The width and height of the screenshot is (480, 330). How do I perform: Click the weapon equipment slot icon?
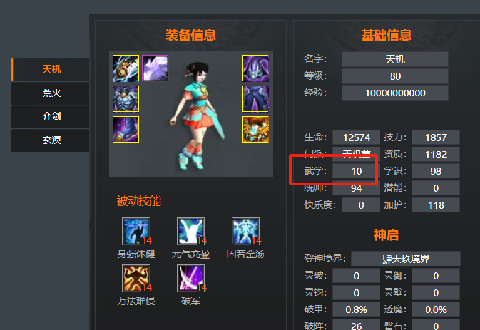point(126,68)
